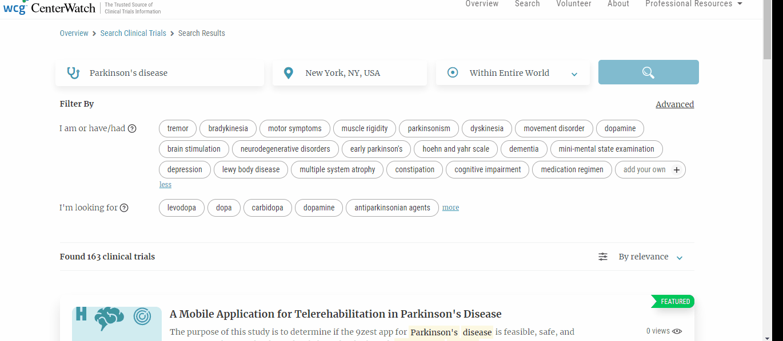Viewport: 783px width, 341px height.
Task: Open the 'Within Entire World' dropdown
Action: [x=513, y=72]
